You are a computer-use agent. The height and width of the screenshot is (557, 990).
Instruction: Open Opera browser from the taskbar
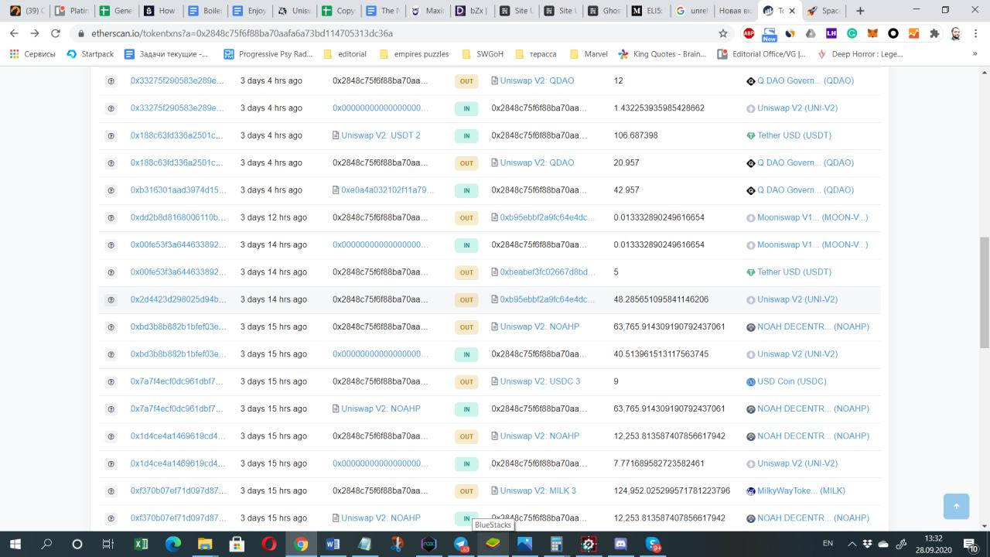point(269,544)
